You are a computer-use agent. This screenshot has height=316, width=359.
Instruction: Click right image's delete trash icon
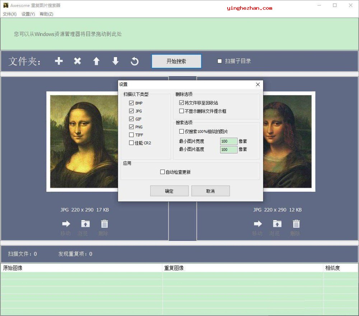296,224
